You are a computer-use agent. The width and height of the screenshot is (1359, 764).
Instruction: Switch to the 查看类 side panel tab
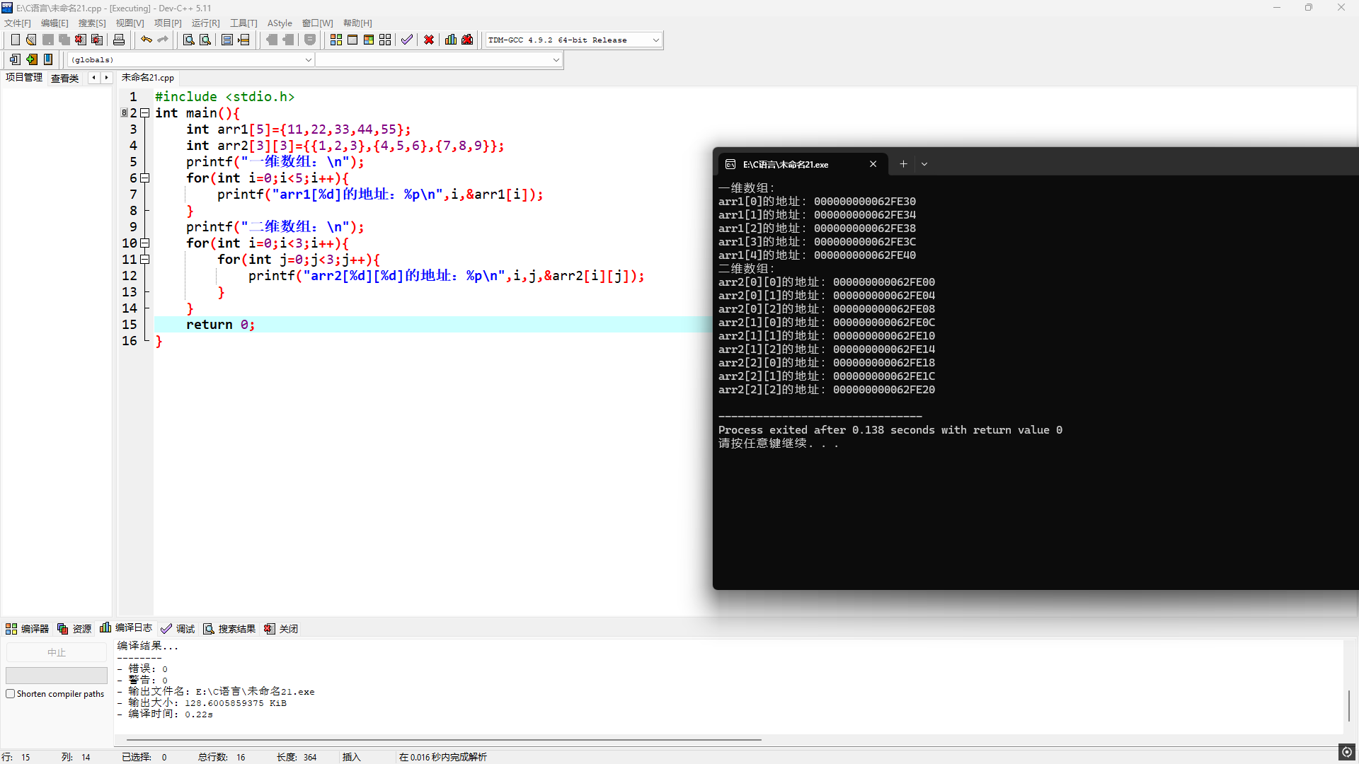(x=64, y=78)
